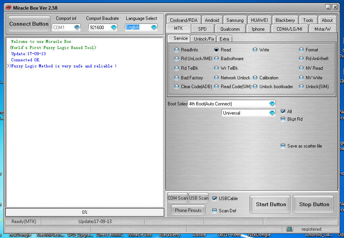Switch to the Samsung tab
The width and height of the screenshot is (344, 238).
pyautogui.click(x=235, y=20)
